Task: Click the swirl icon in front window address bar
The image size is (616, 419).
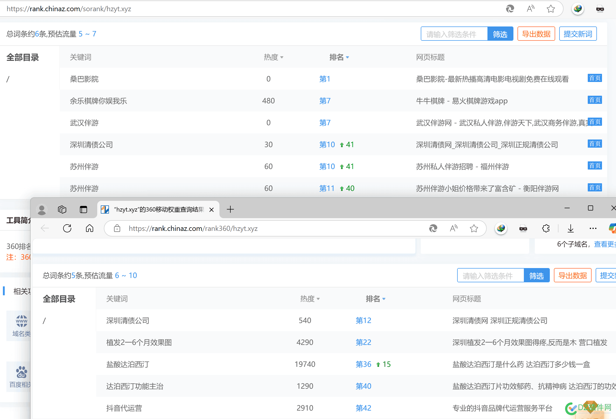Action: (x=433, y=228)
